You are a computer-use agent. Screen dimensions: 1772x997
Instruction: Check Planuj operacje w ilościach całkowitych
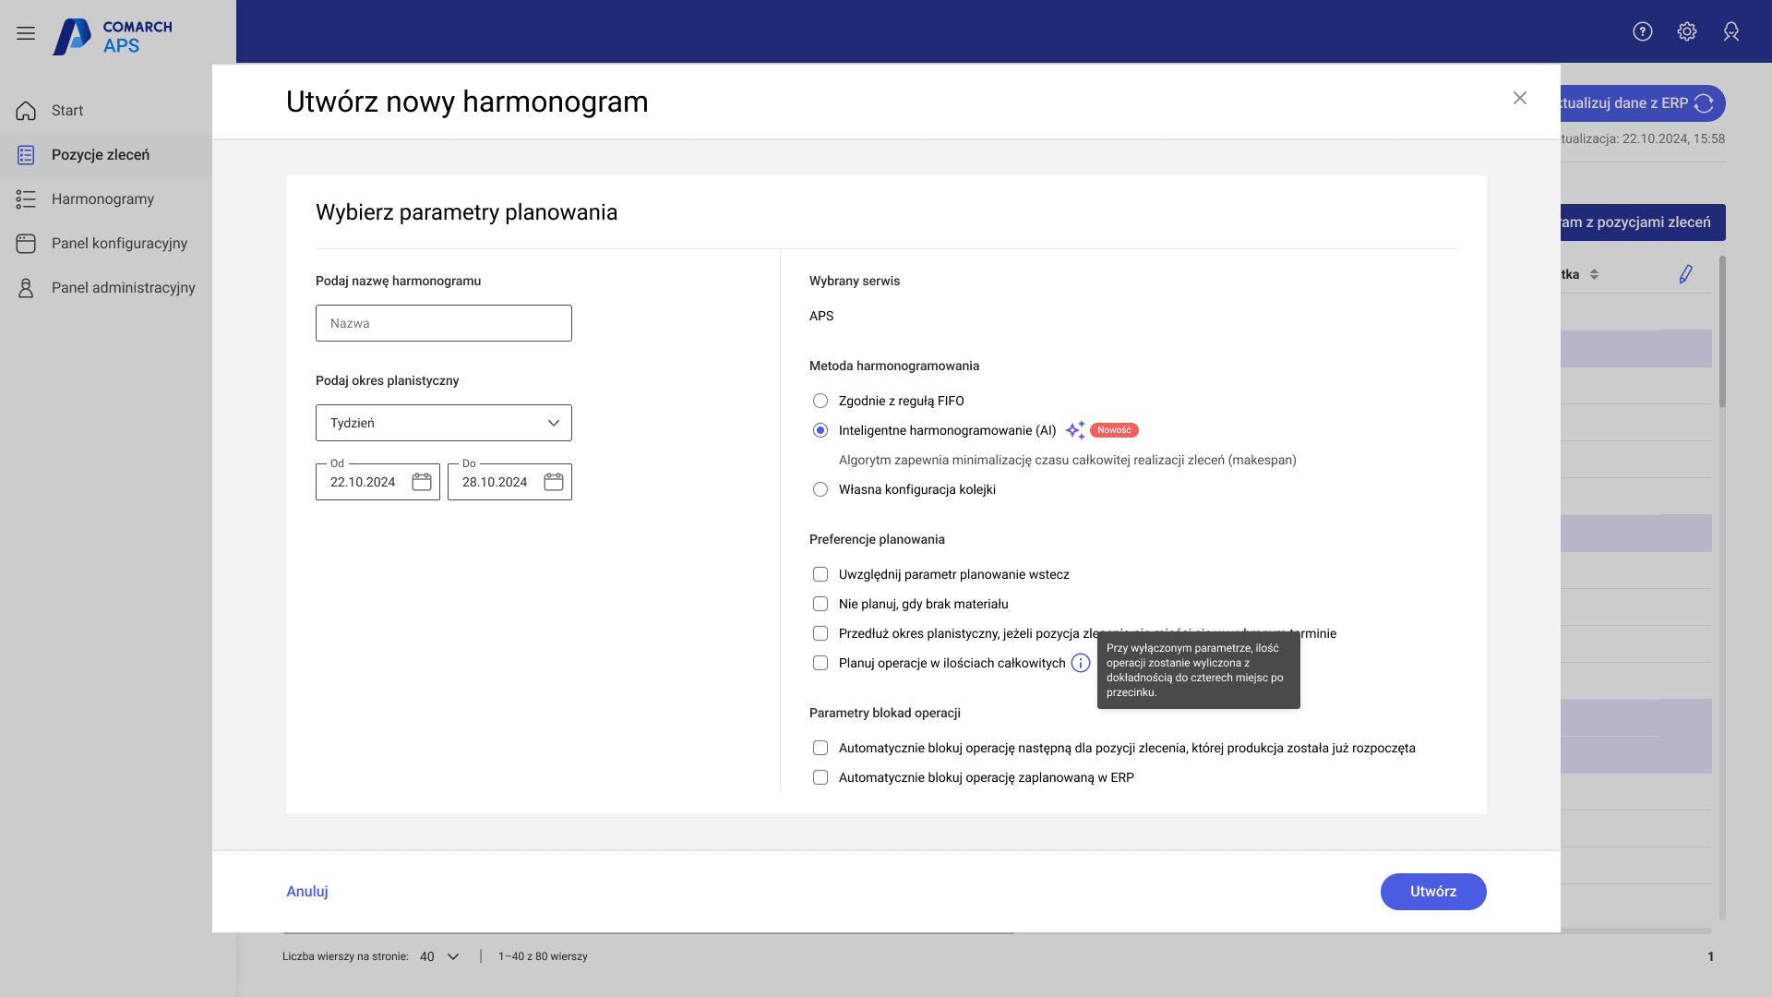click(x=820, y=663)
